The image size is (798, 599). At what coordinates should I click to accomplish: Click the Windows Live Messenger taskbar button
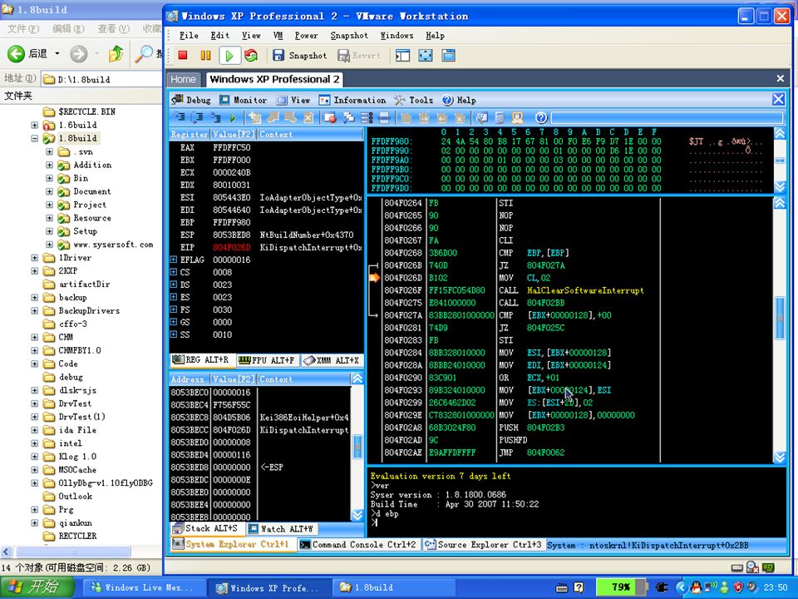pyautogui.click(x=143, y=588)
